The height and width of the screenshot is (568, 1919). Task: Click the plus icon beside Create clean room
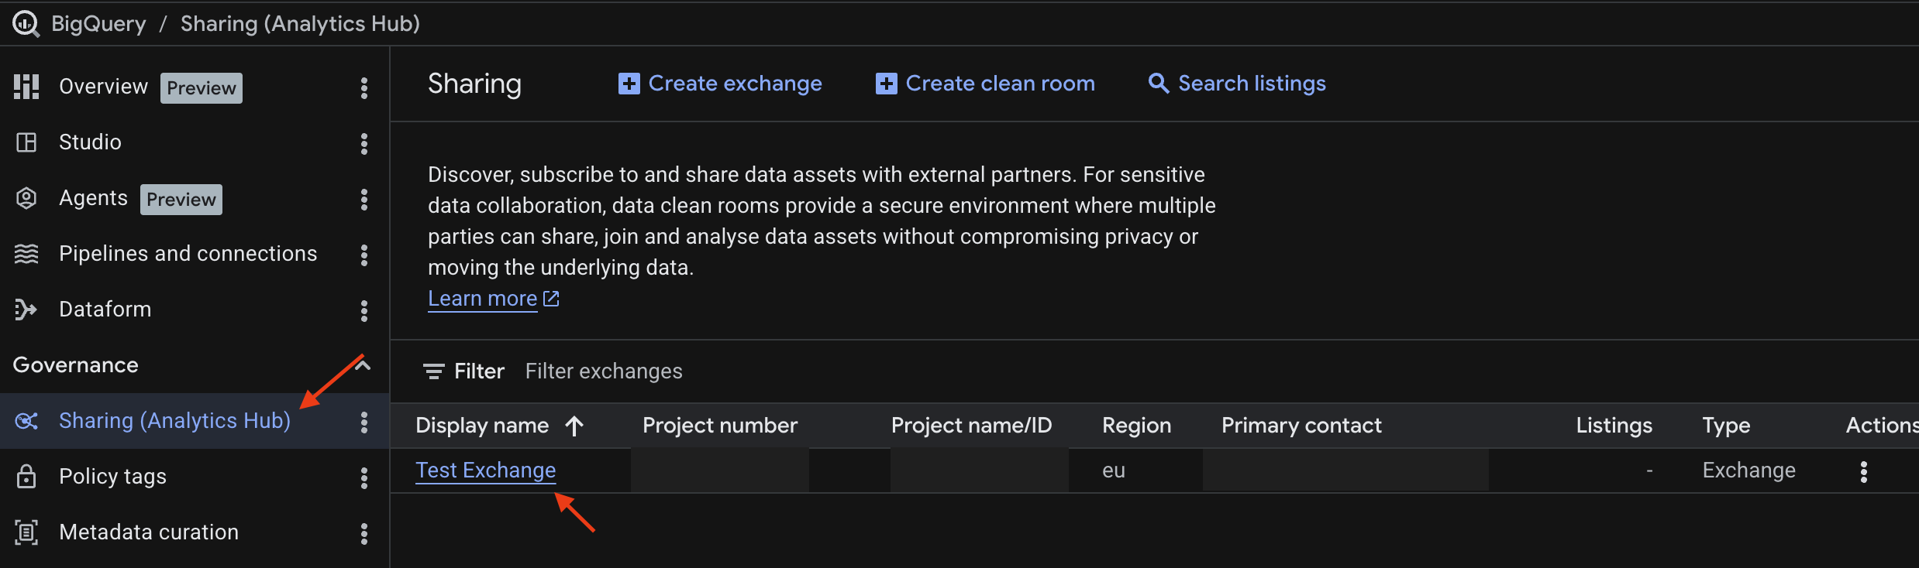coord(887,84)
